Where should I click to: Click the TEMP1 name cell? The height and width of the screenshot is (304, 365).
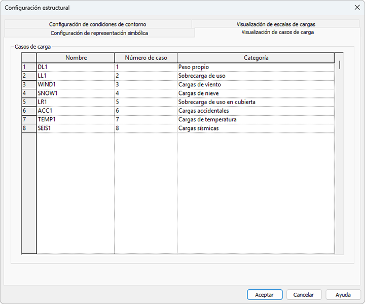(x=76, y=120)
